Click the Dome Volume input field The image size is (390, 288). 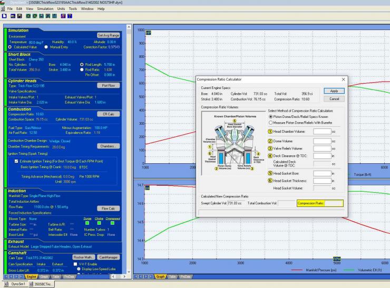click(322, 141)
